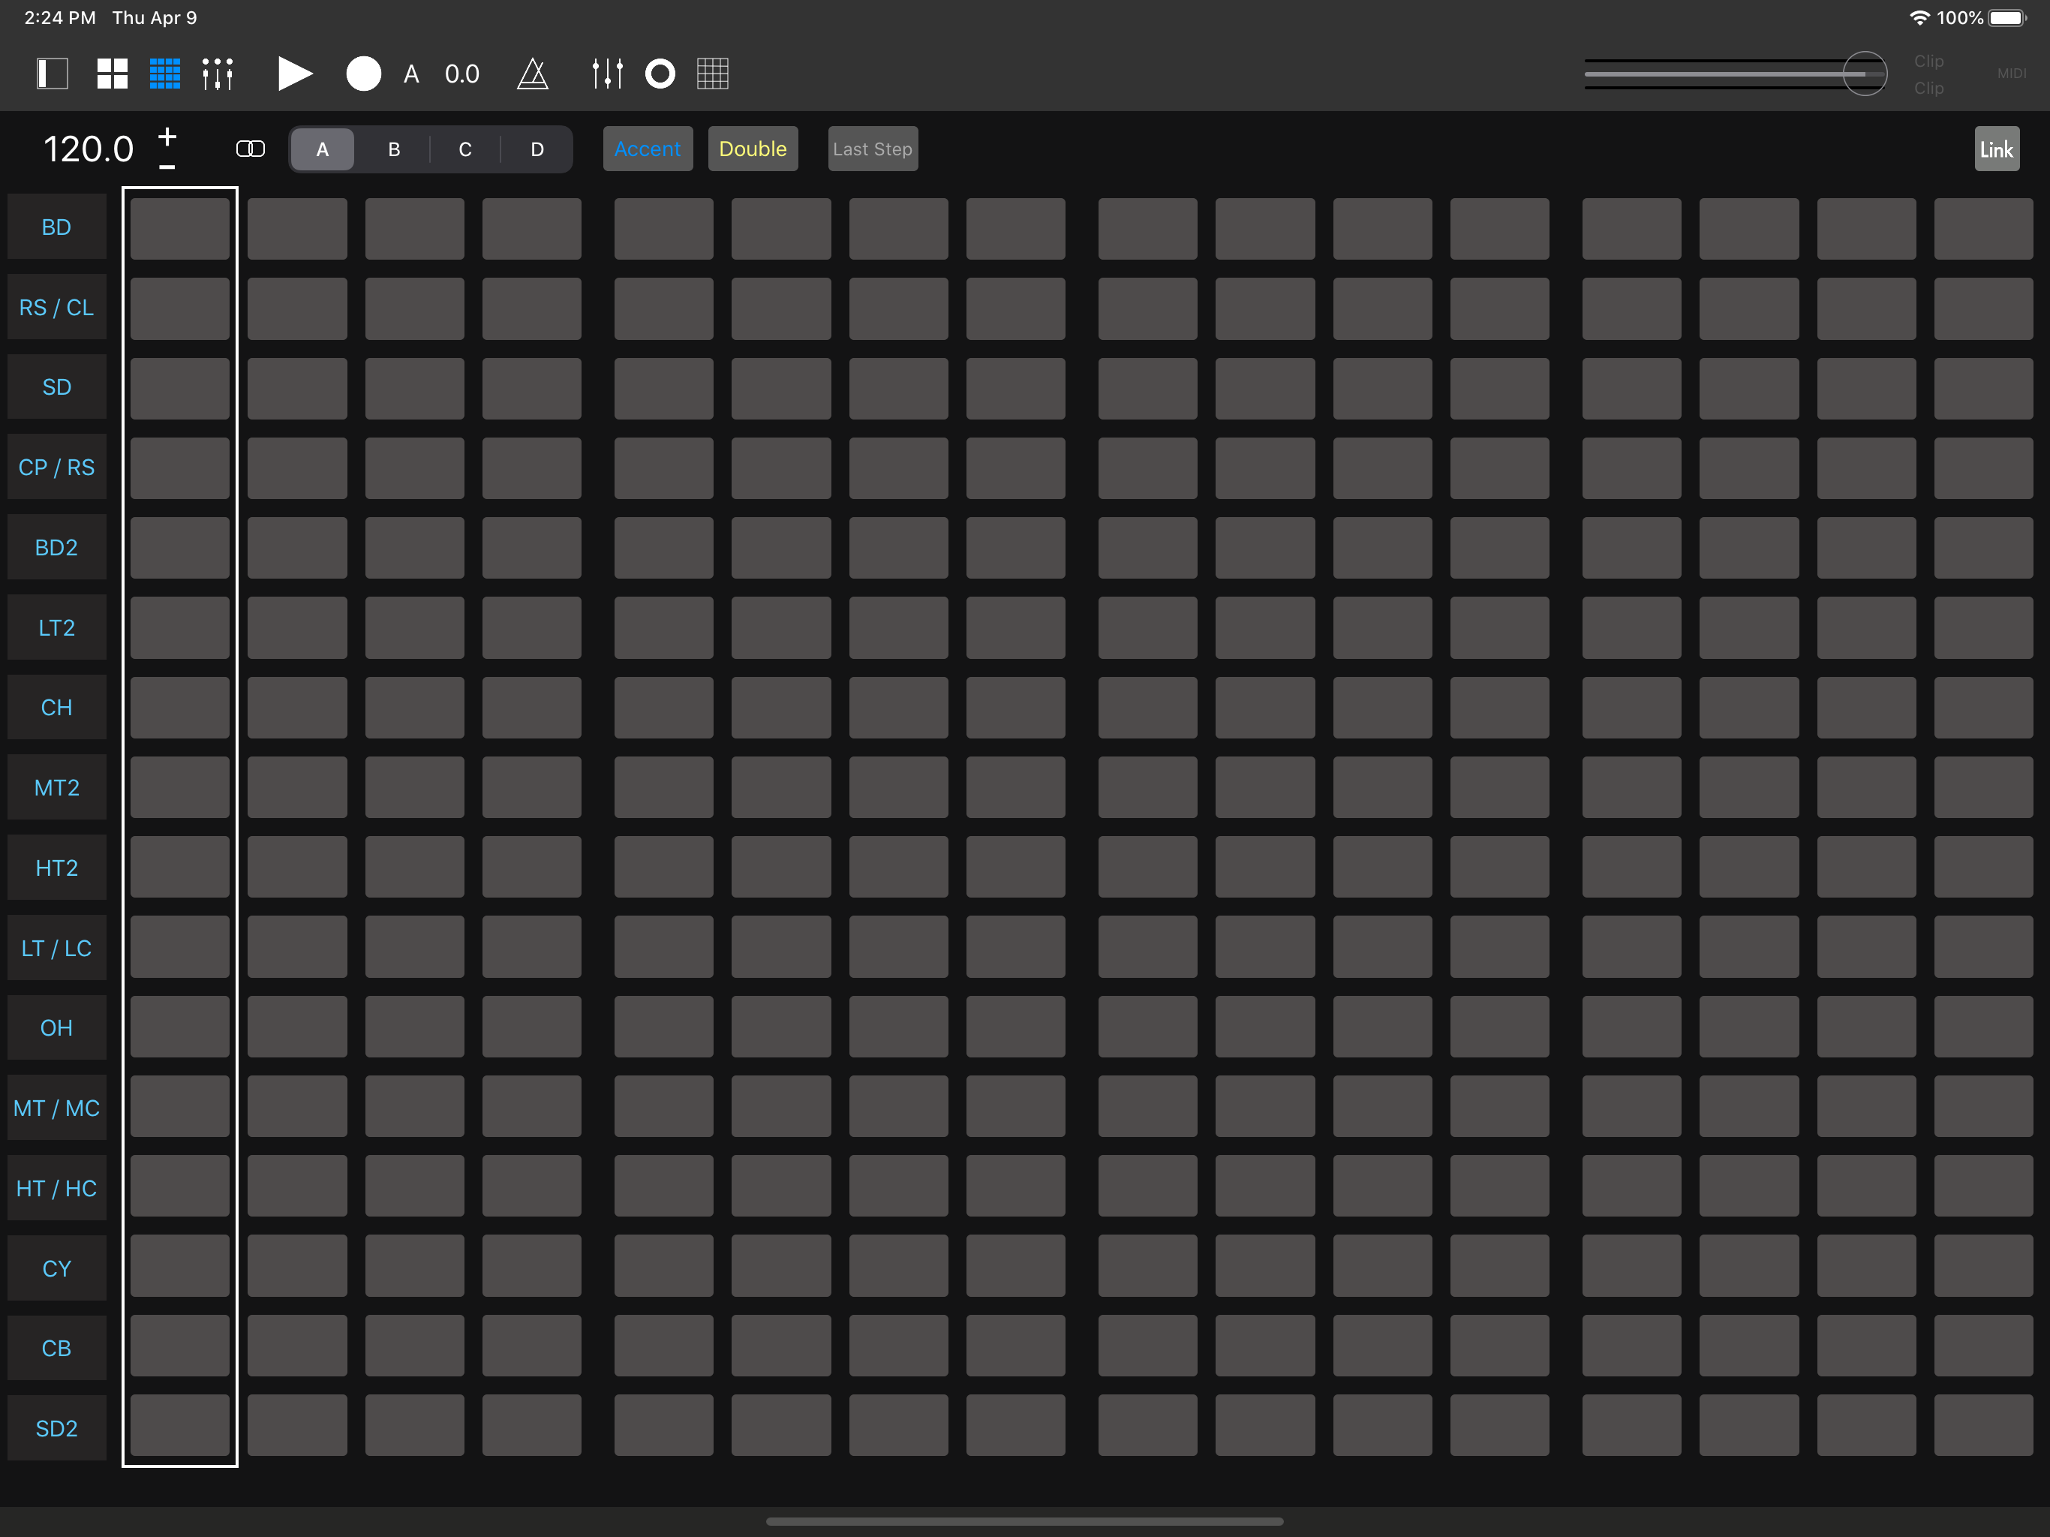Viewport: 2050px width, 1537px height.
Task: Decrease tempo with the minus button
Action: [167, 167]
